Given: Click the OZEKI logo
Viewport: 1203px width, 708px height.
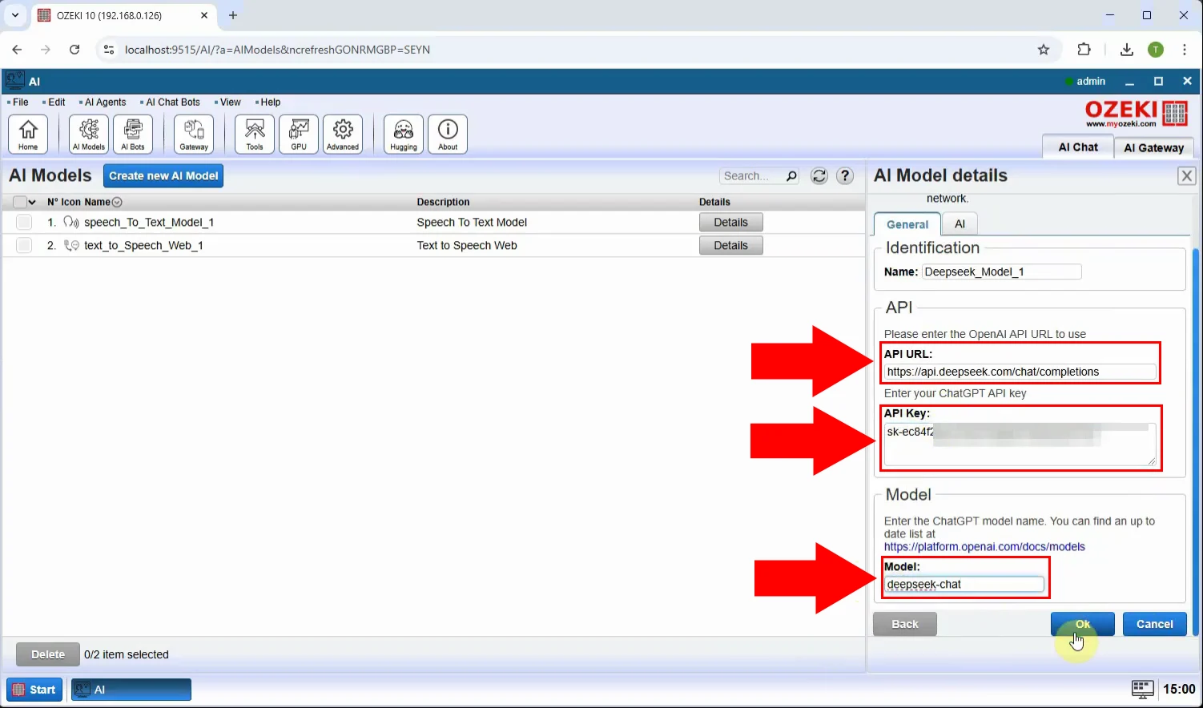Looking at the screenshot, I should click(x=1136, y=113).
